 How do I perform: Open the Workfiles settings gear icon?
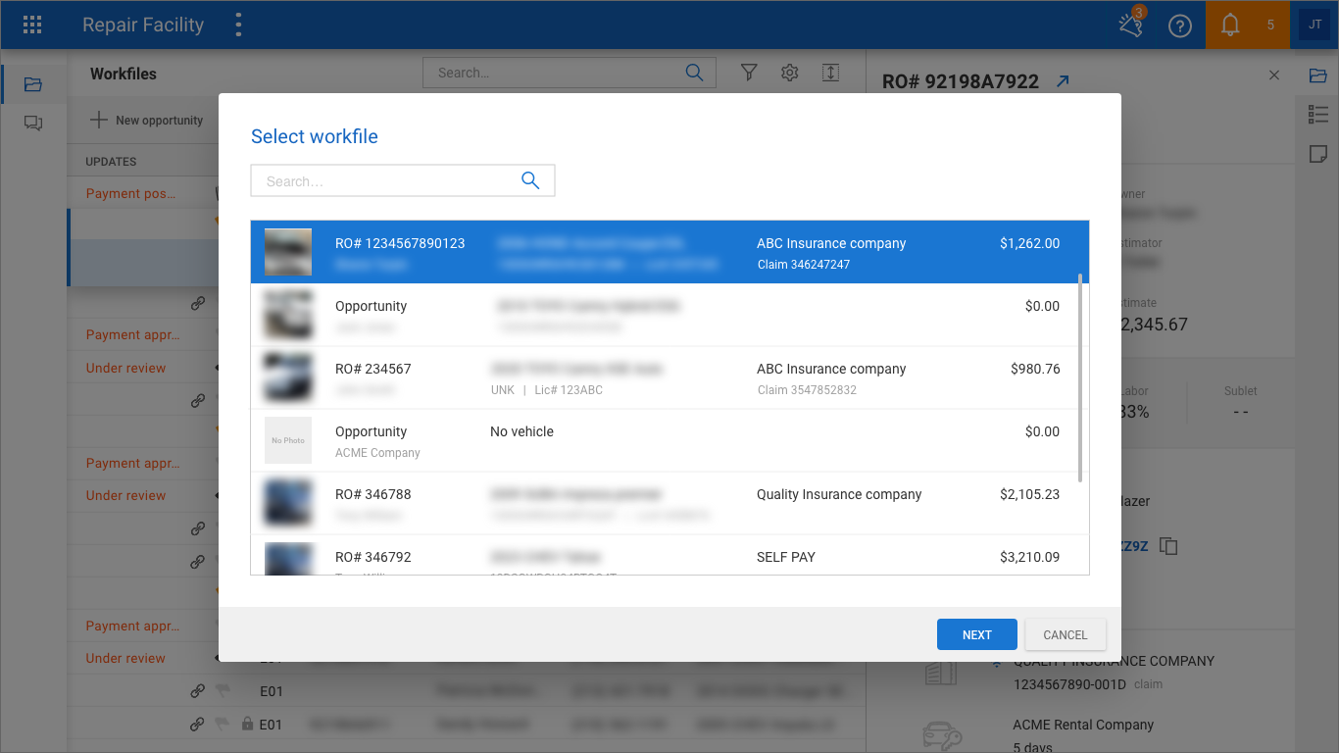tap(790, 73)
